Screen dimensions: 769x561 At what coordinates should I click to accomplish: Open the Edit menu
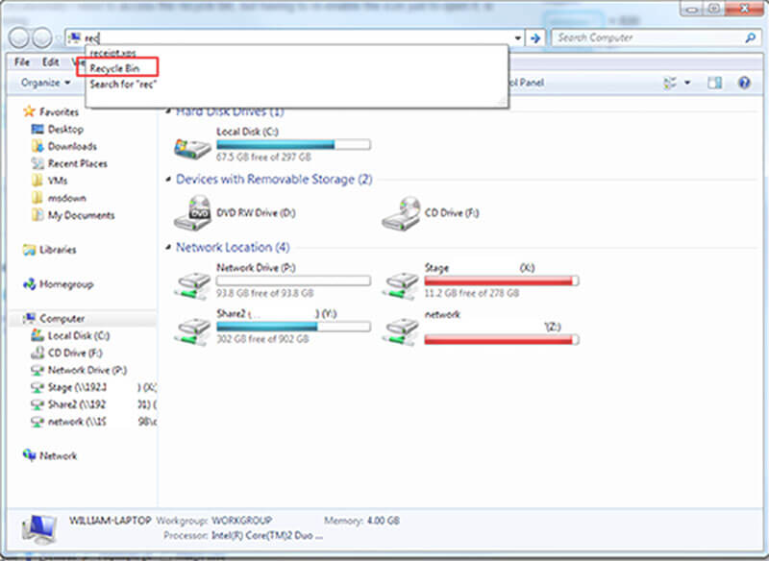(50, 61)
